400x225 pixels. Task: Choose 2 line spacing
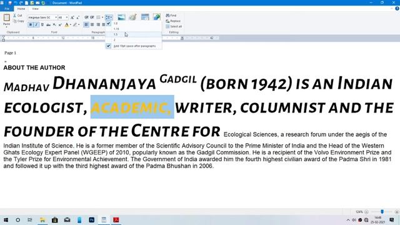tap(133, 40)
